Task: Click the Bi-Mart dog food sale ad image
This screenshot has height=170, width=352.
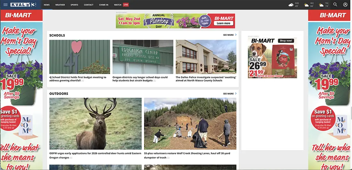Action: [x=272, y=58]
